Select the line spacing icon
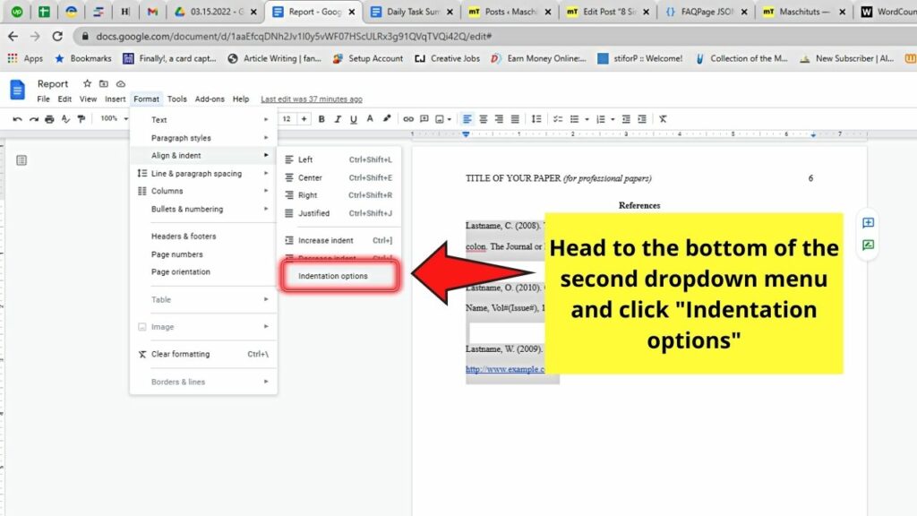Viewport: 917px width, 516px height. [536, 118]
